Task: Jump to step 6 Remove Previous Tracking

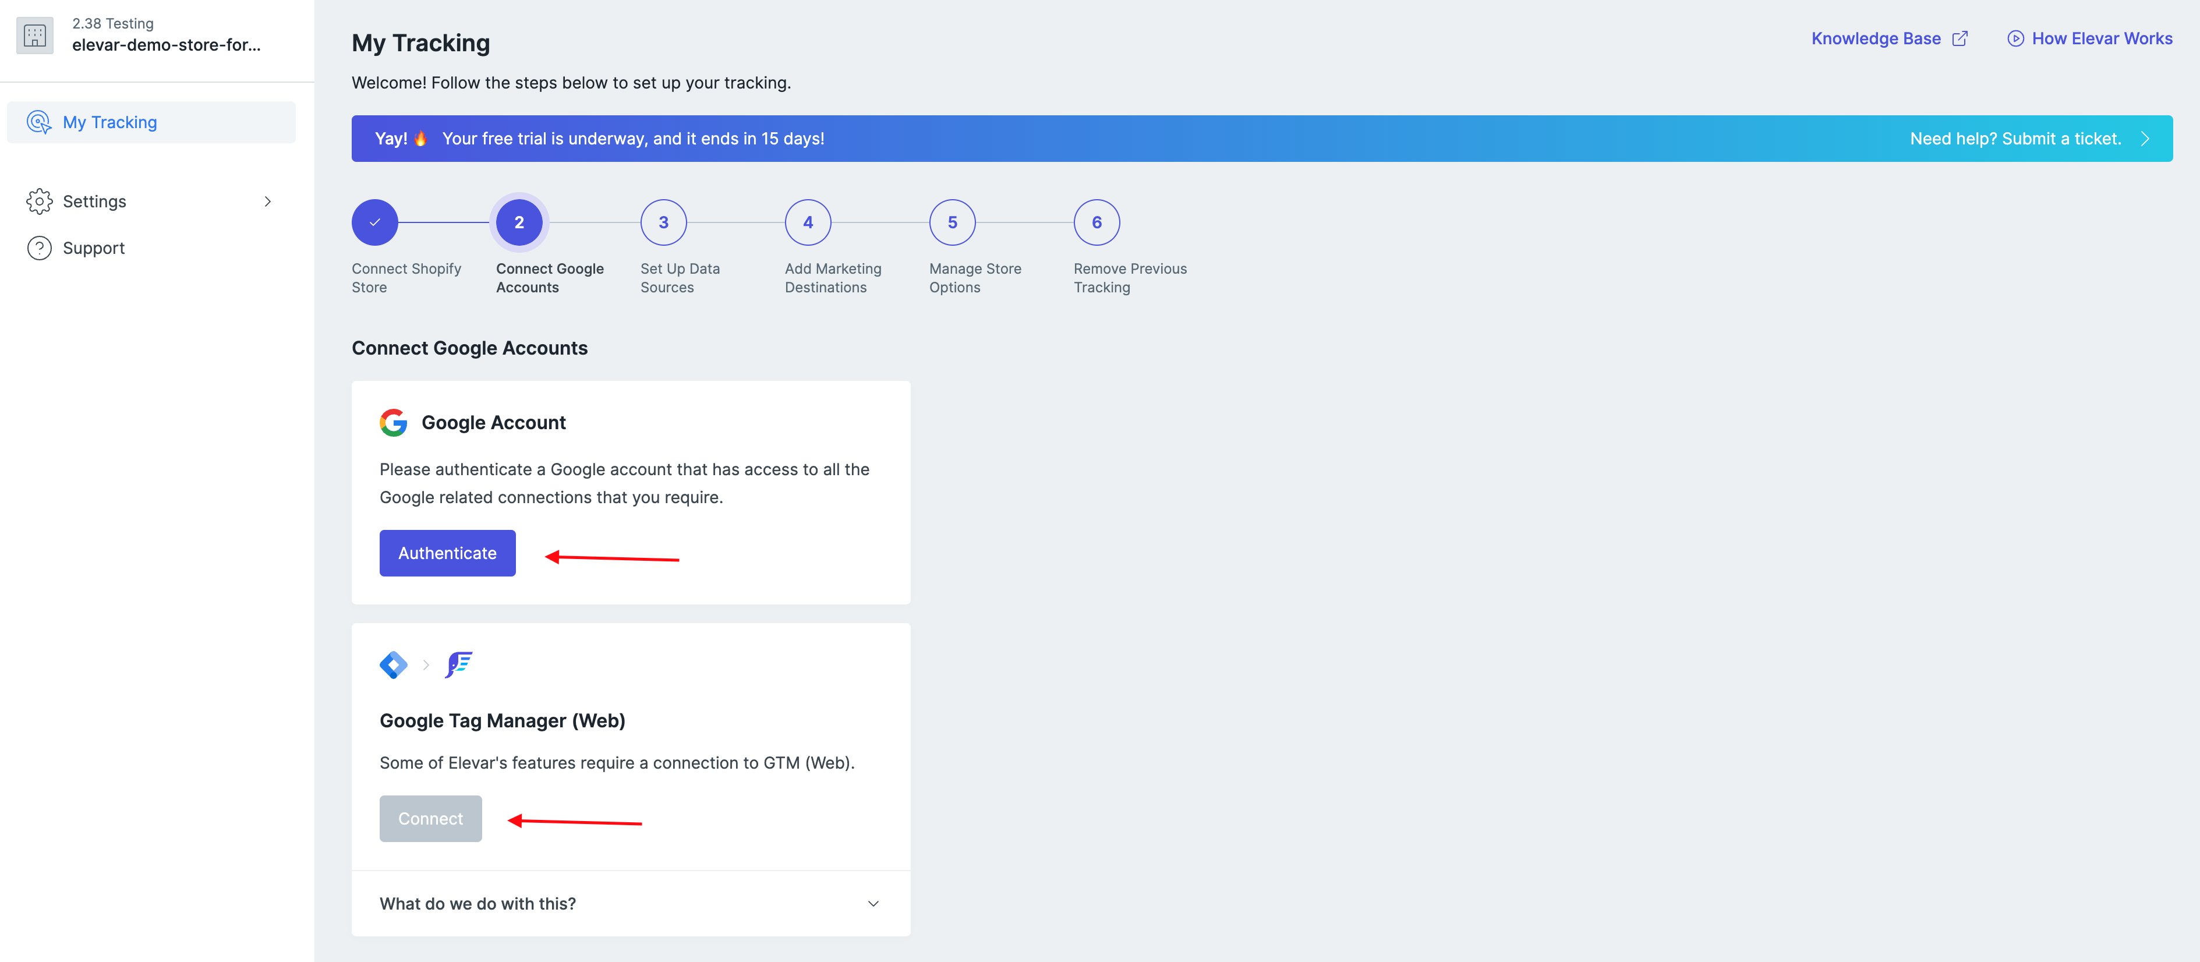Action: point(1097,222)
